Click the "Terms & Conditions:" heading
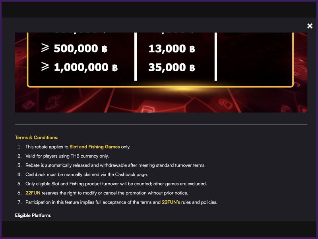The image size is (318, 239). [x=37, y=137]
